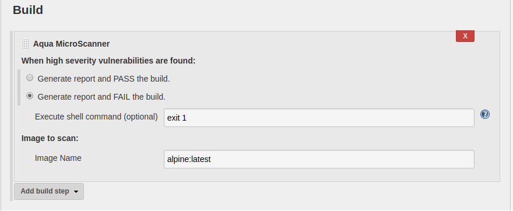Focus the Image Name text field
Image resolution: width=513 pixels, height=211 pixels.
click(x=319, y=159)
